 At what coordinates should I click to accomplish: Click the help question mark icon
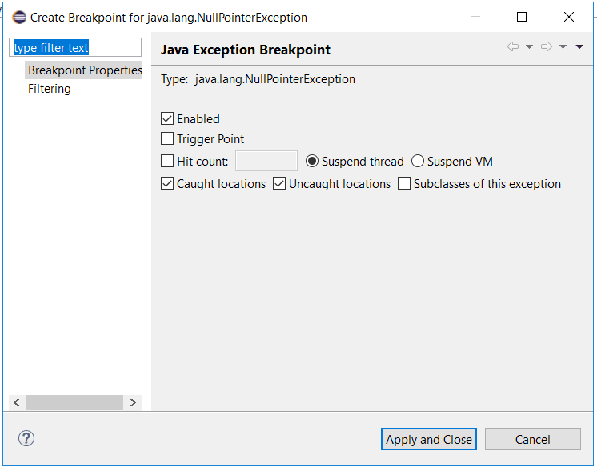tap(26, 438)
